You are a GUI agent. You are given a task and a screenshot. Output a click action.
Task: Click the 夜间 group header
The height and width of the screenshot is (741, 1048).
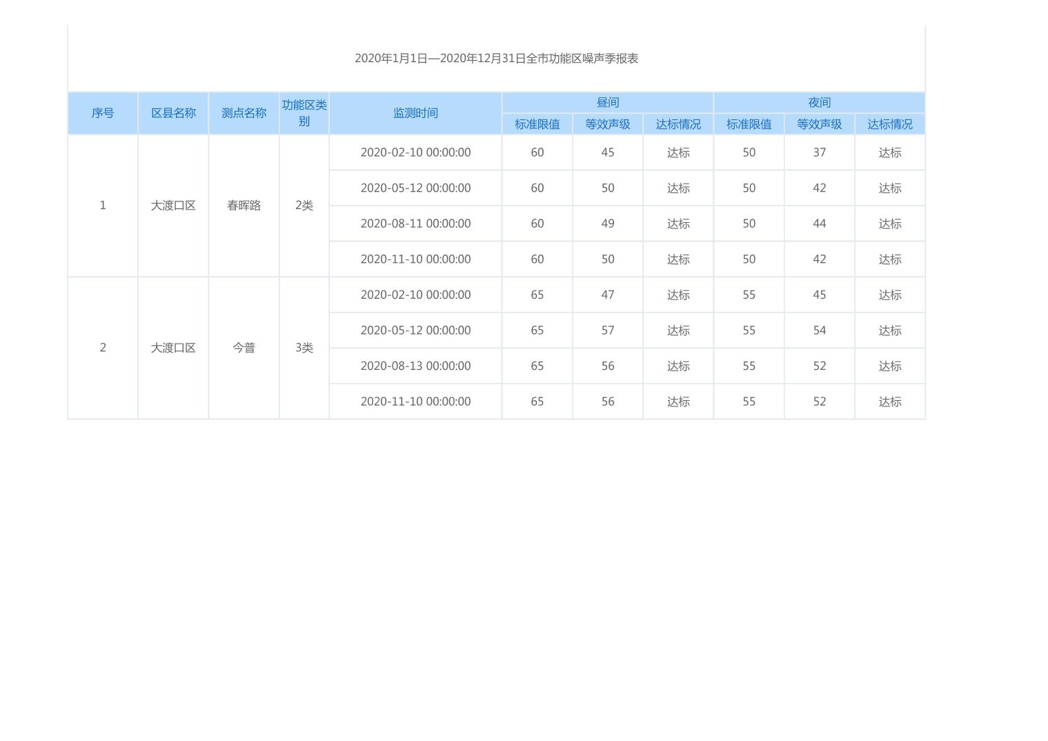pyautogui.click(x=819, y=103)
